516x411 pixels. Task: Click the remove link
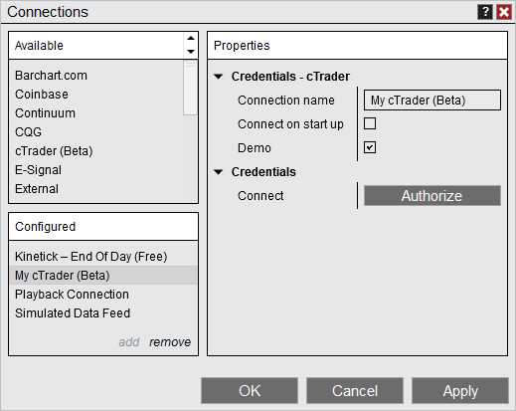point(170,342)
